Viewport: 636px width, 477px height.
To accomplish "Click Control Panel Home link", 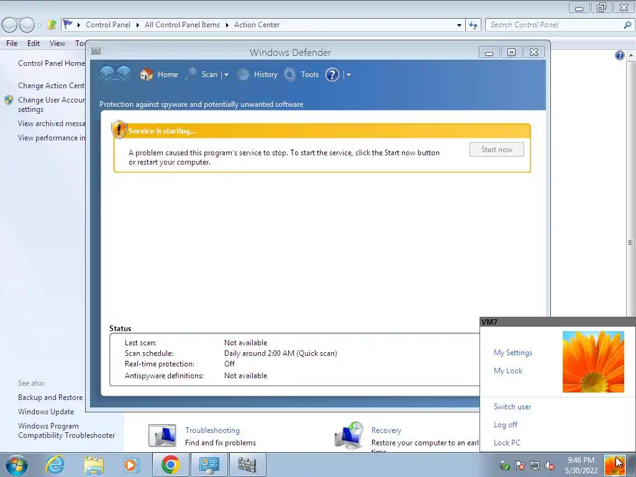I will (x=52, y=63).
